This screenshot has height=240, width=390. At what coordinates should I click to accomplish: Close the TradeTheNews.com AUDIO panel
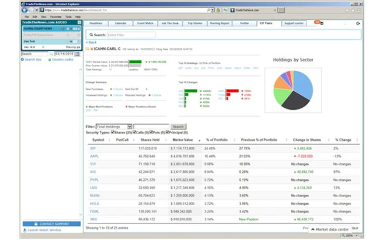pos(80,22)
